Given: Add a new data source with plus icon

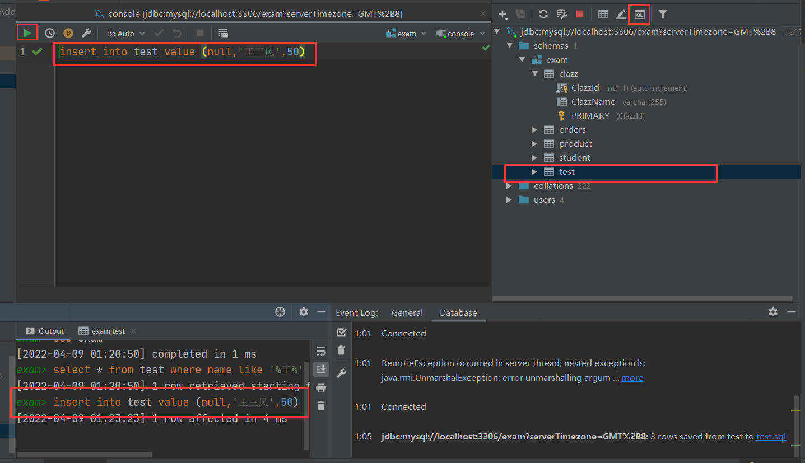Looking at the screenshot, I should tap(502, 14).
